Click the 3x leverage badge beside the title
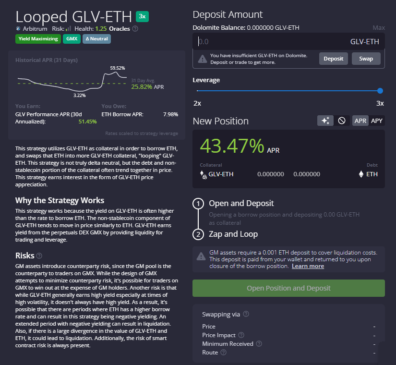The image size is (396, 365). coord(142,16)
